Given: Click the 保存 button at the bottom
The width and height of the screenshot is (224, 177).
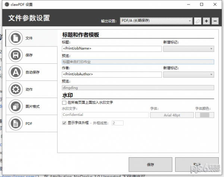Looking at the screenshot, I should click(x=150, y=164).
